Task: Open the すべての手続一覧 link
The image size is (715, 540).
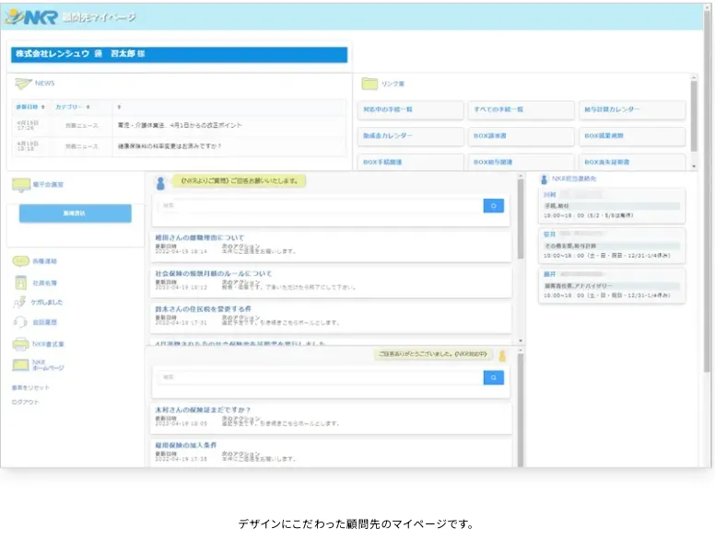Action: [522, 109]
